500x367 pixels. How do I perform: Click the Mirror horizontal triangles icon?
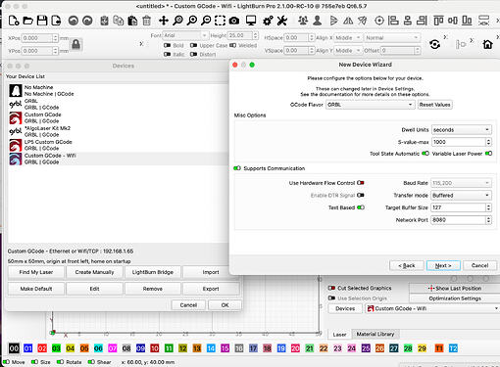pos(348,21)
